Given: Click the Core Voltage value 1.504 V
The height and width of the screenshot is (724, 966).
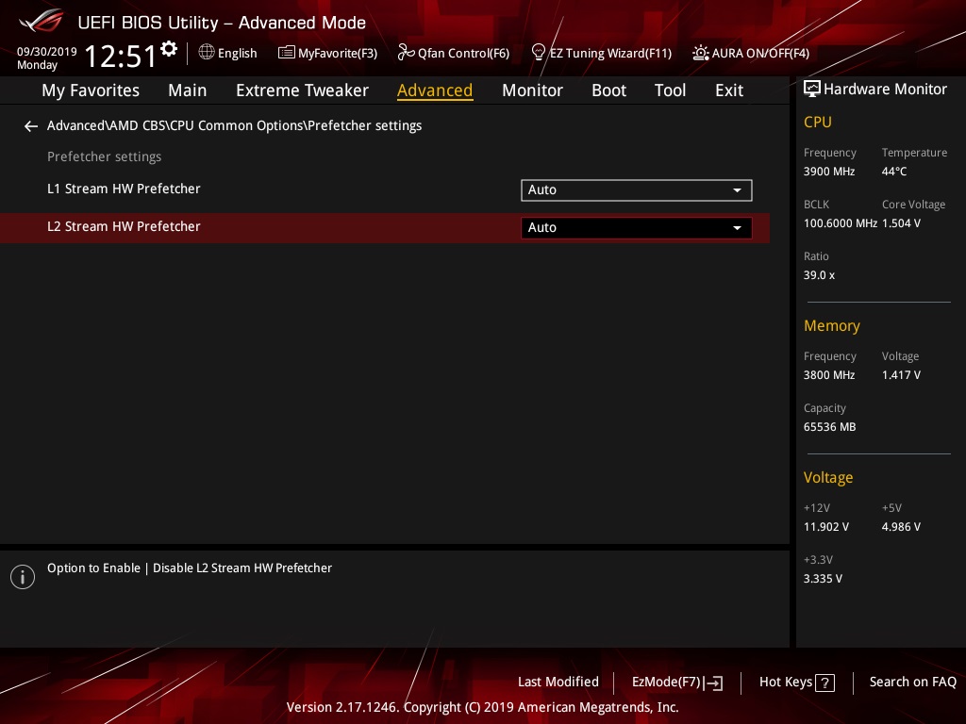Looking at the screenshot, I should 901,223.
